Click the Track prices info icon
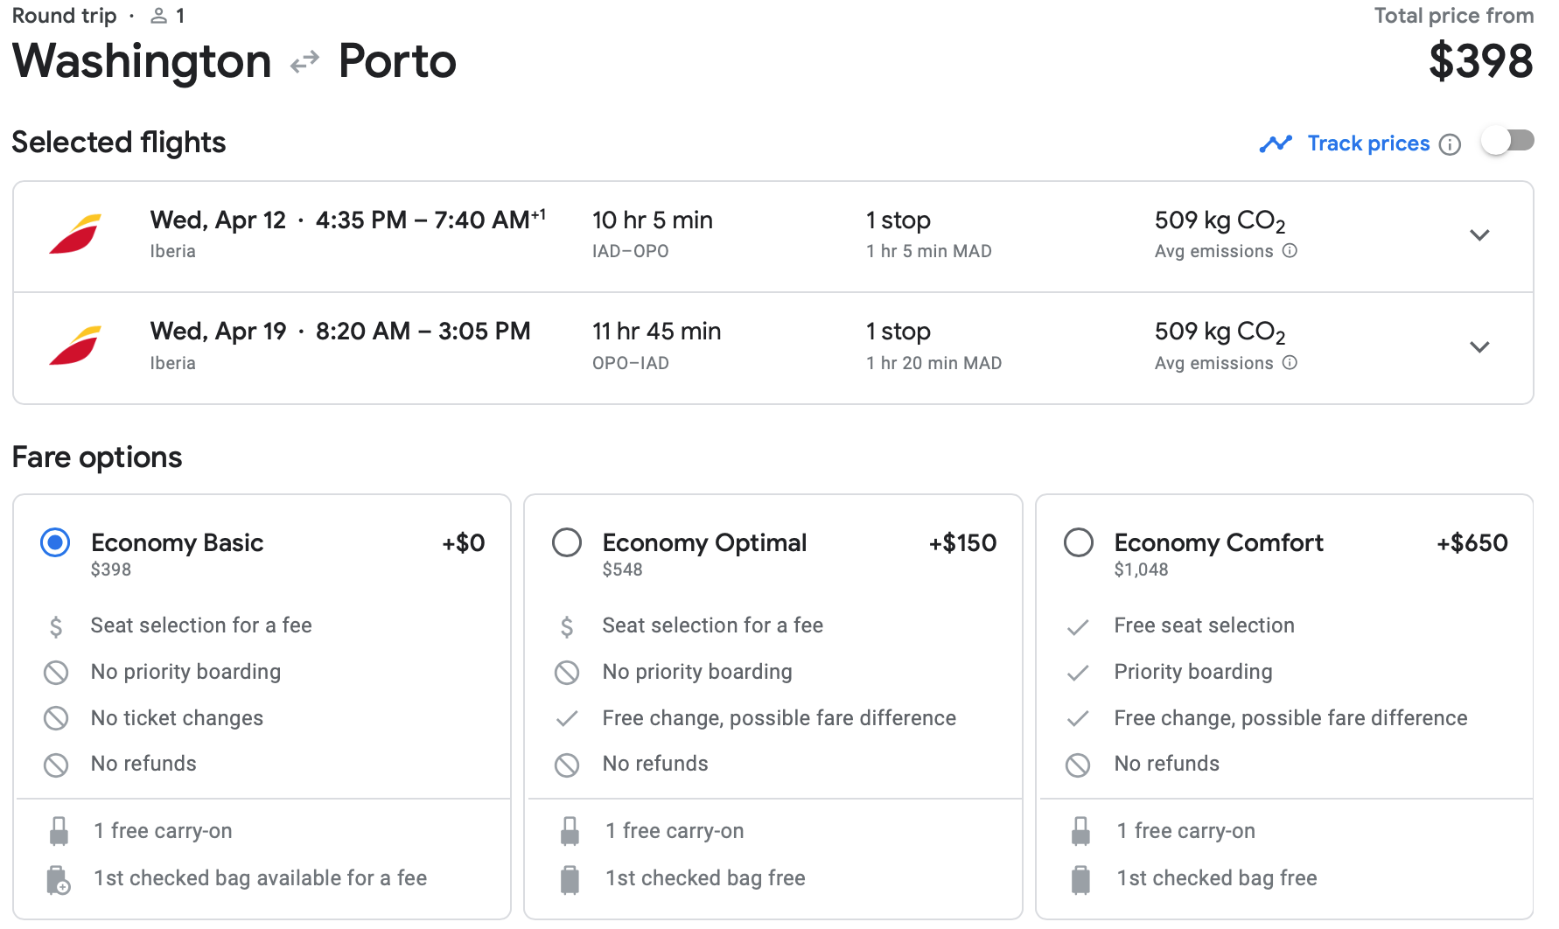The image size is (1559, 929). click(1450, 144)
